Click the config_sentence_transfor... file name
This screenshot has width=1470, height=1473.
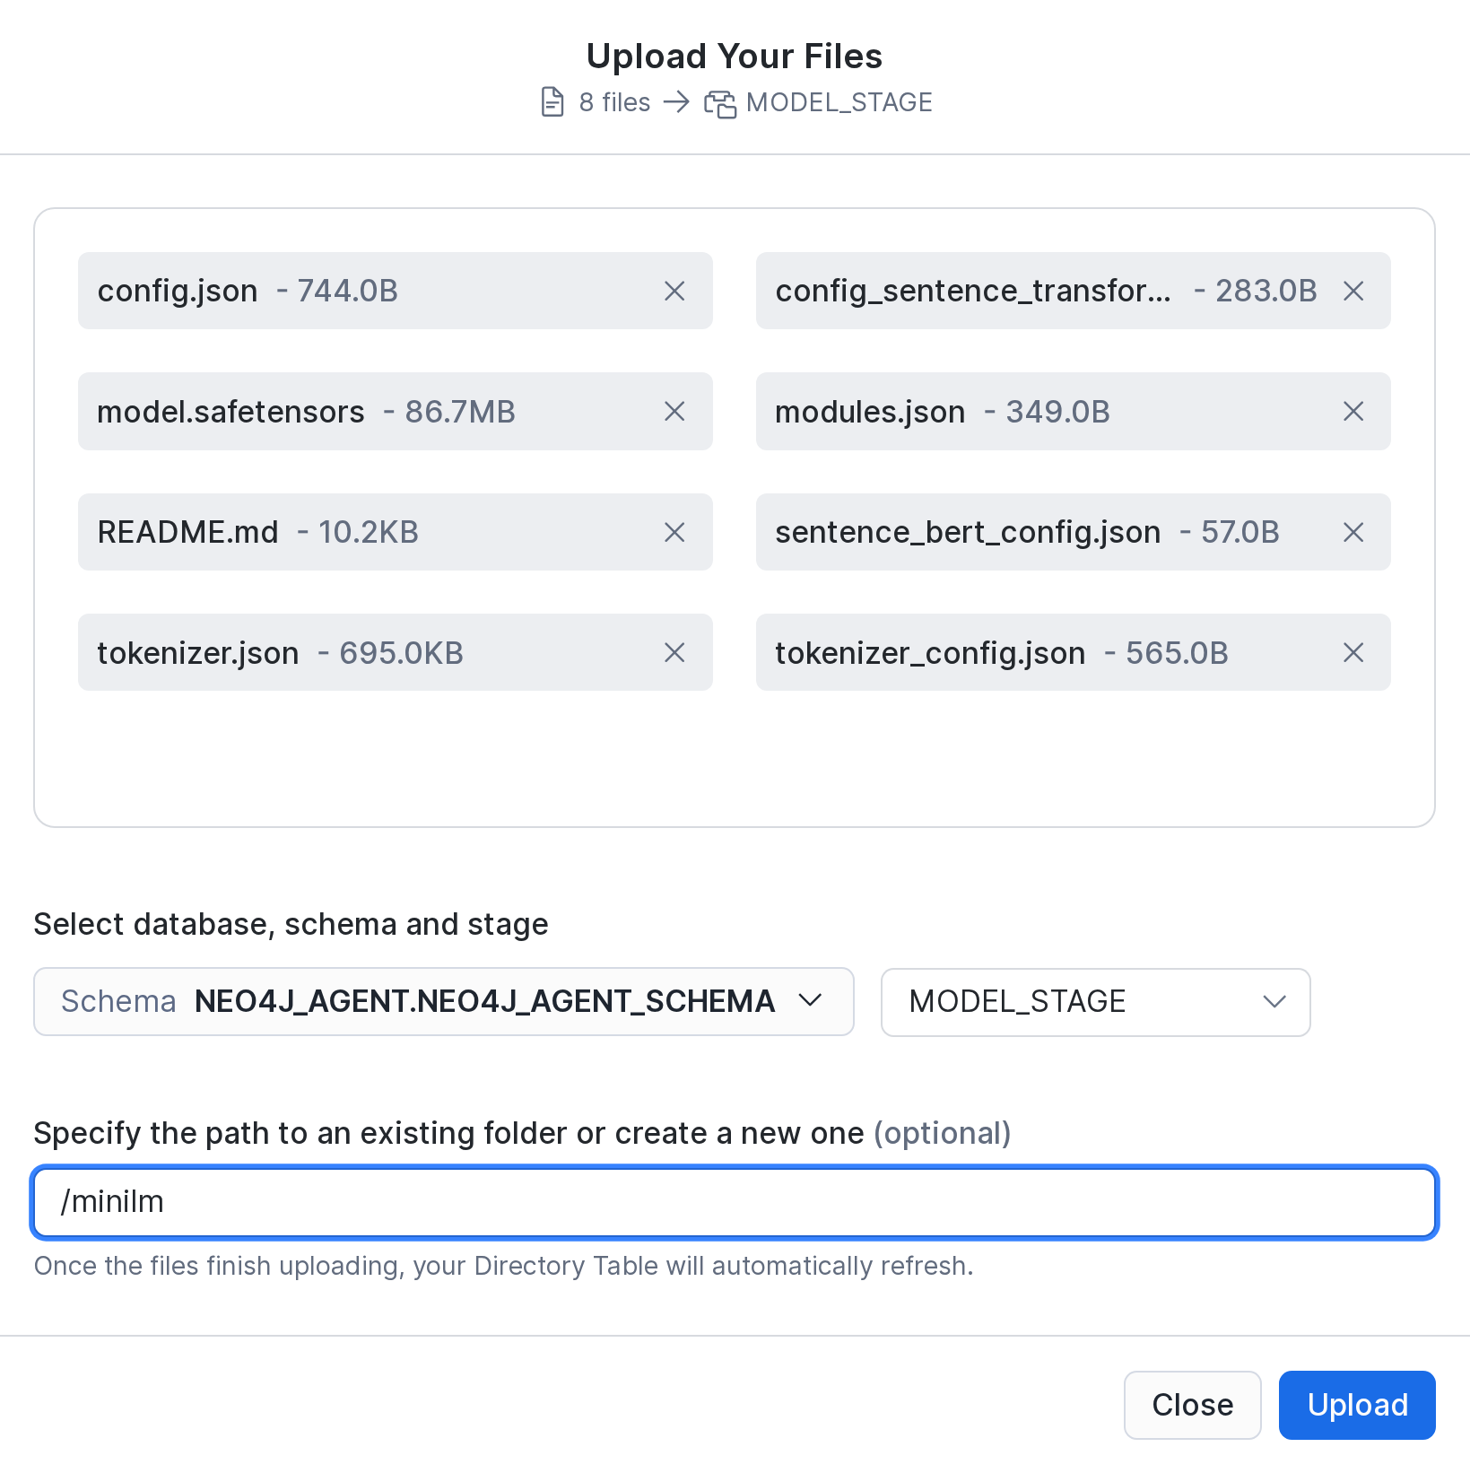[973, 291]
